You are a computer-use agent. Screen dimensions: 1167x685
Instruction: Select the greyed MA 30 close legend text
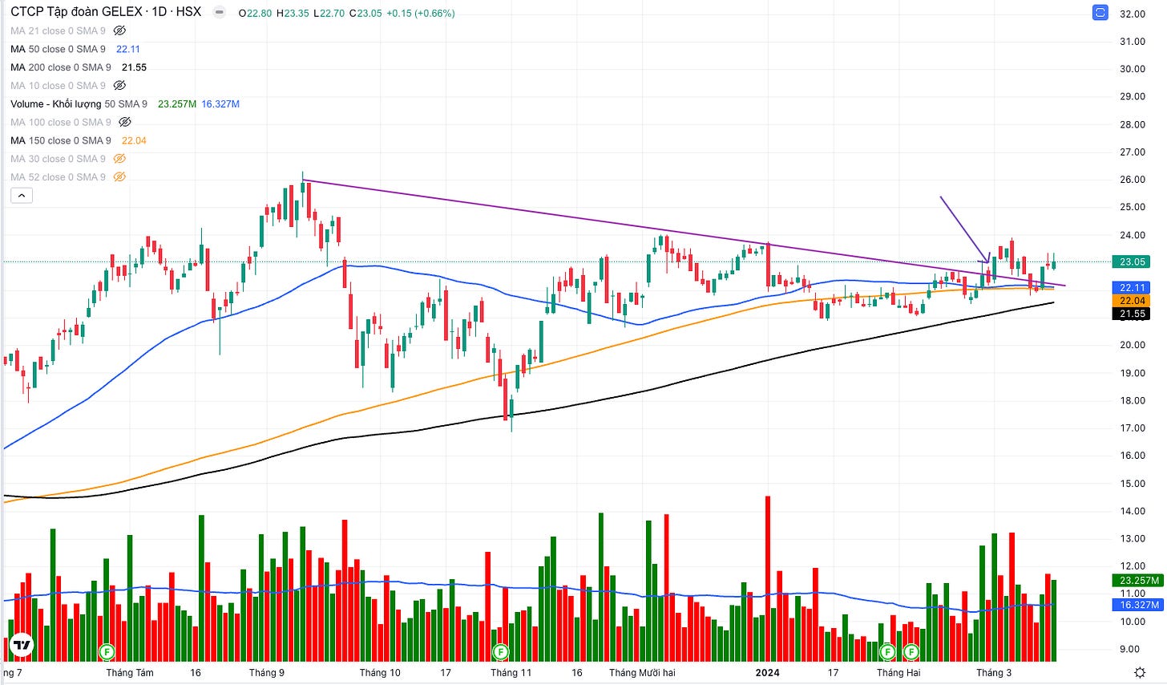58,159
